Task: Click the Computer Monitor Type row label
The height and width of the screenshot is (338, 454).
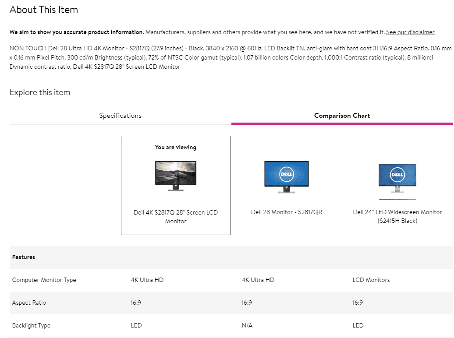Action: [44, 280]
